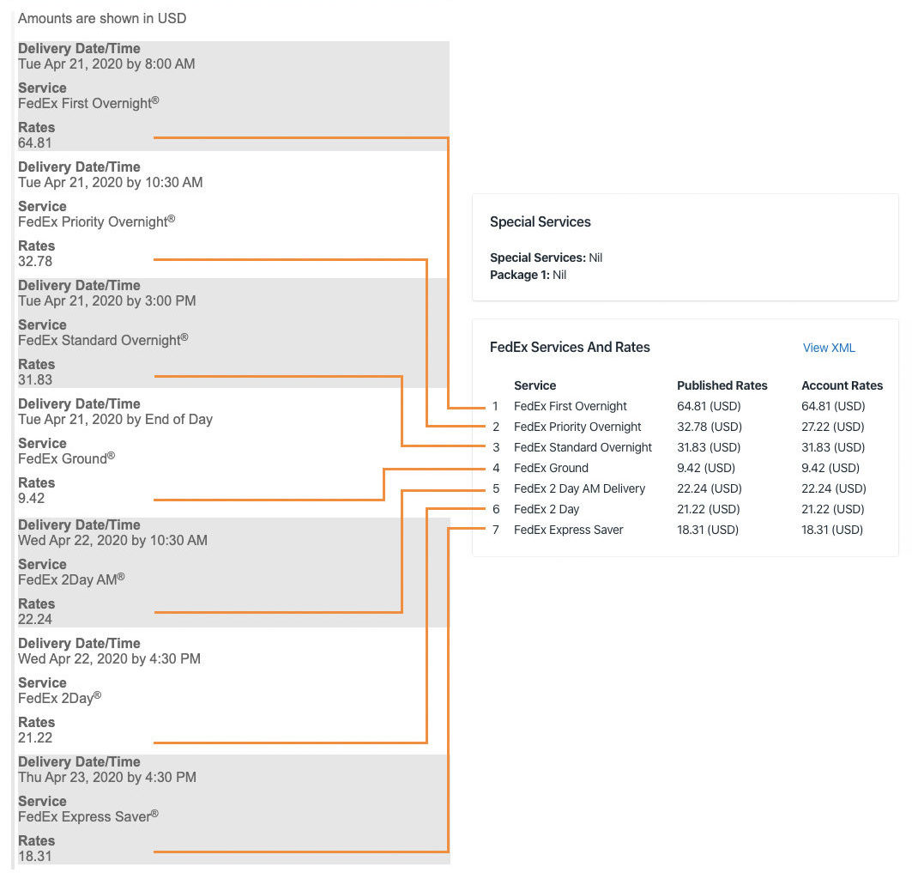This screenshot has width=912, height=873.
Task: Click the Special Services panel heading
Action: (x=540, y=221)
